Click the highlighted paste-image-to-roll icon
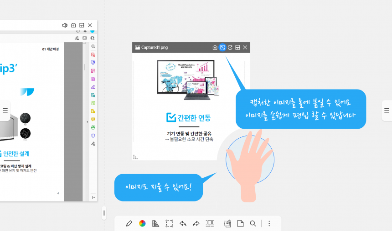 tap(222, 47)
